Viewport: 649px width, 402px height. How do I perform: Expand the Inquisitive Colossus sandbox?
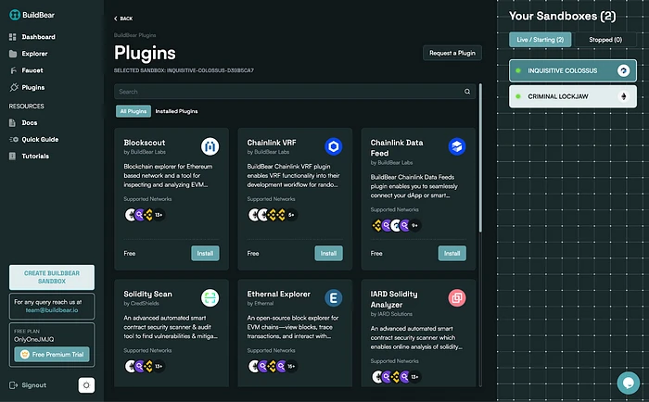tap(561, 70)
